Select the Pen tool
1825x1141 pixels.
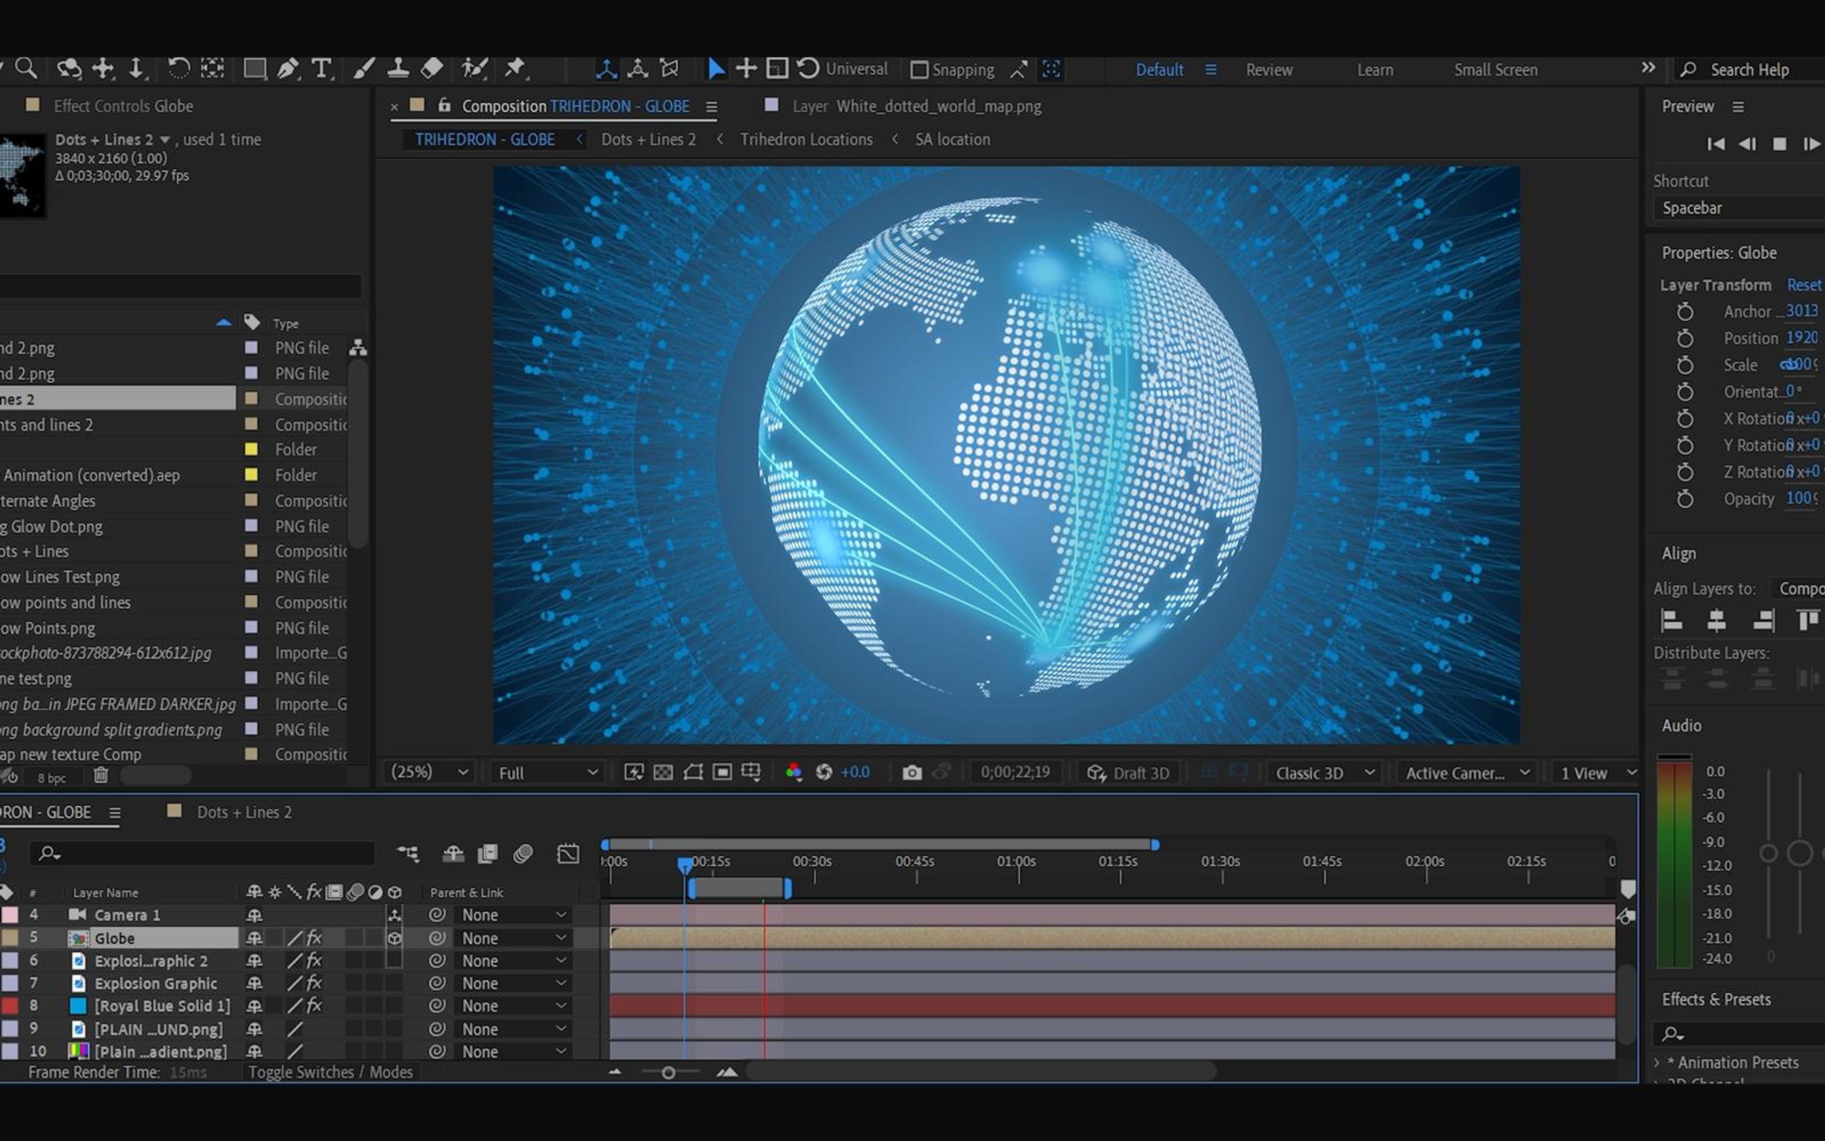pos(288,69)
